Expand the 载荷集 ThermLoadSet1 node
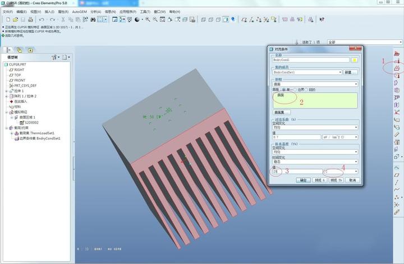404x264 pixels. pyautogui.click(x=12, y=133)
